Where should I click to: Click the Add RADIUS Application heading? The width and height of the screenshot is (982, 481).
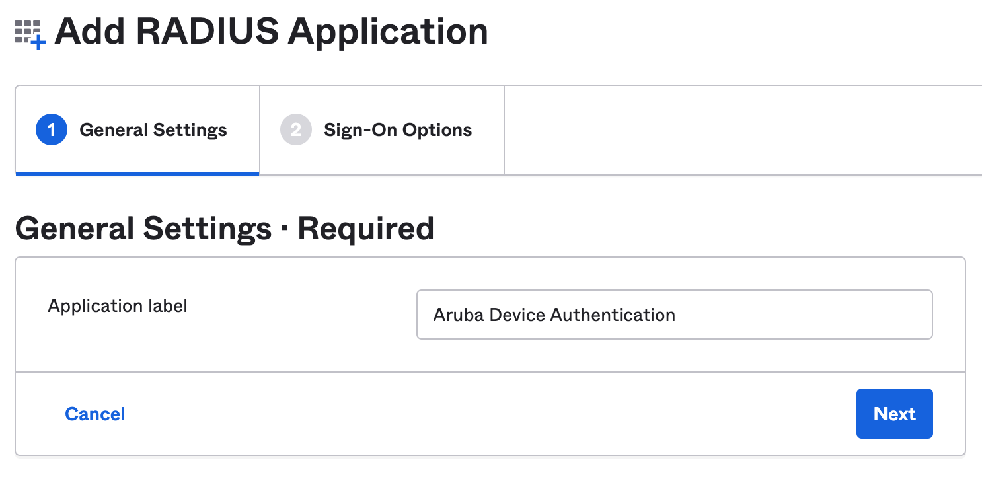point(271,31)
